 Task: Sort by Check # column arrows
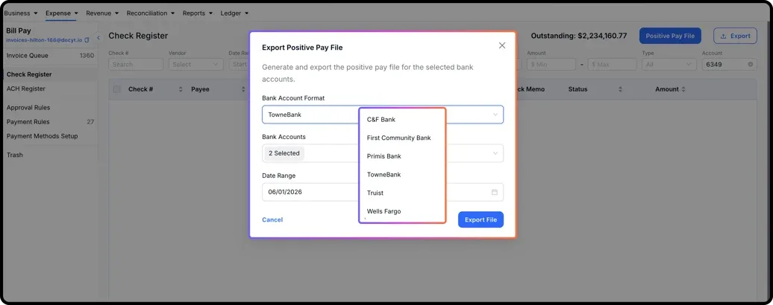(181, 89)
